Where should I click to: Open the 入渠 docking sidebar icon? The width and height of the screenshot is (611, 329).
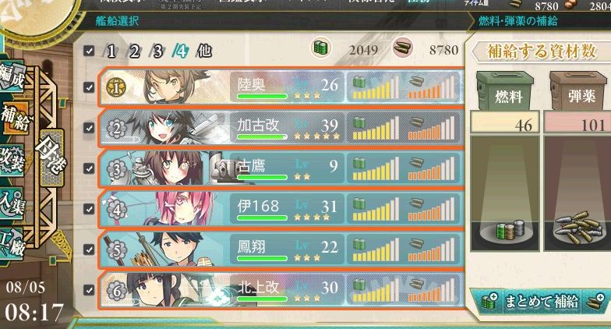tap(12, 203)
